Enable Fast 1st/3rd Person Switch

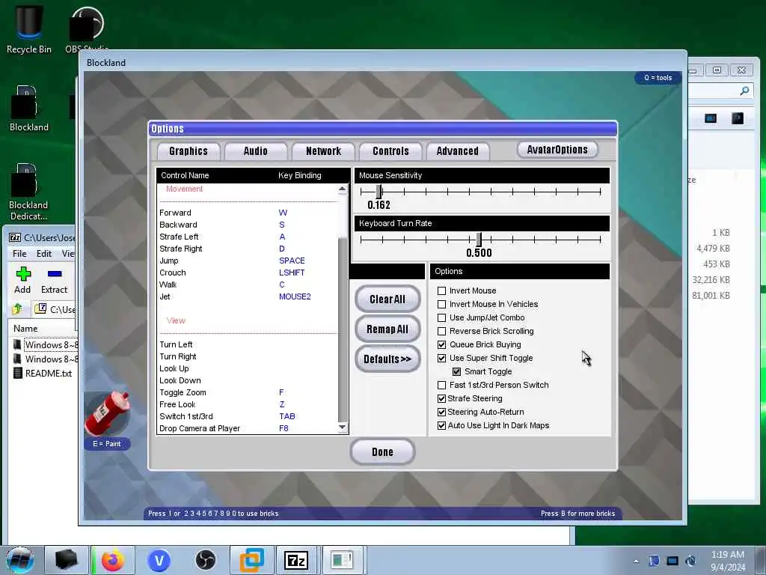(x=441, y=386)
